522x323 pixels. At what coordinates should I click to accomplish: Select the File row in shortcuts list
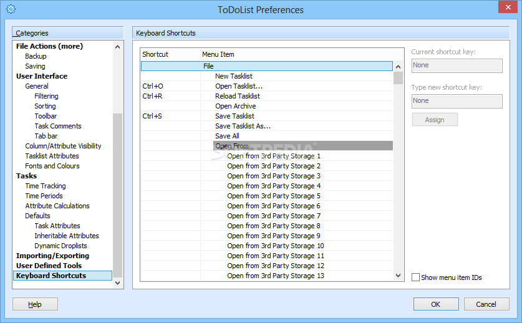click(267, 66)
